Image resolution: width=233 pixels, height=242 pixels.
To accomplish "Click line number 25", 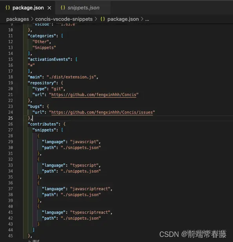I will (x=11, y=118).
